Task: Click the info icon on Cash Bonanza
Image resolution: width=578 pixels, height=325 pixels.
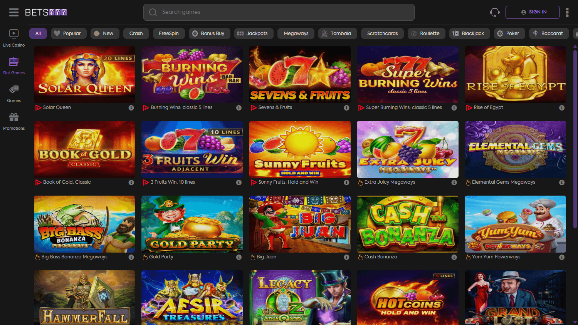Action: (454, 257)
